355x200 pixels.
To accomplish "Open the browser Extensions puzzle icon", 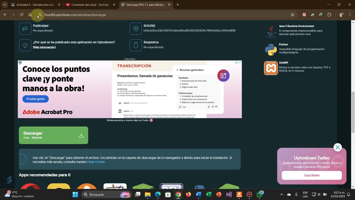I will tap(329, 15).
